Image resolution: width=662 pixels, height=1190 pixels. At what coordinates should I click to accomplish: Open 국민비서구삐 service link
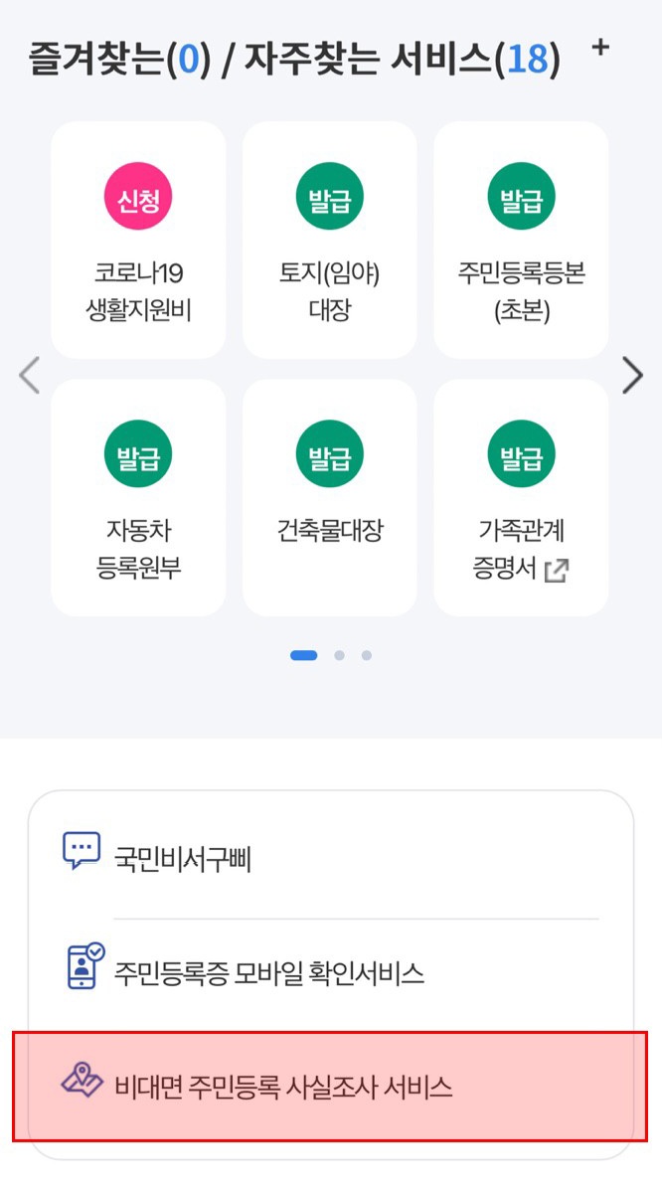183,859
